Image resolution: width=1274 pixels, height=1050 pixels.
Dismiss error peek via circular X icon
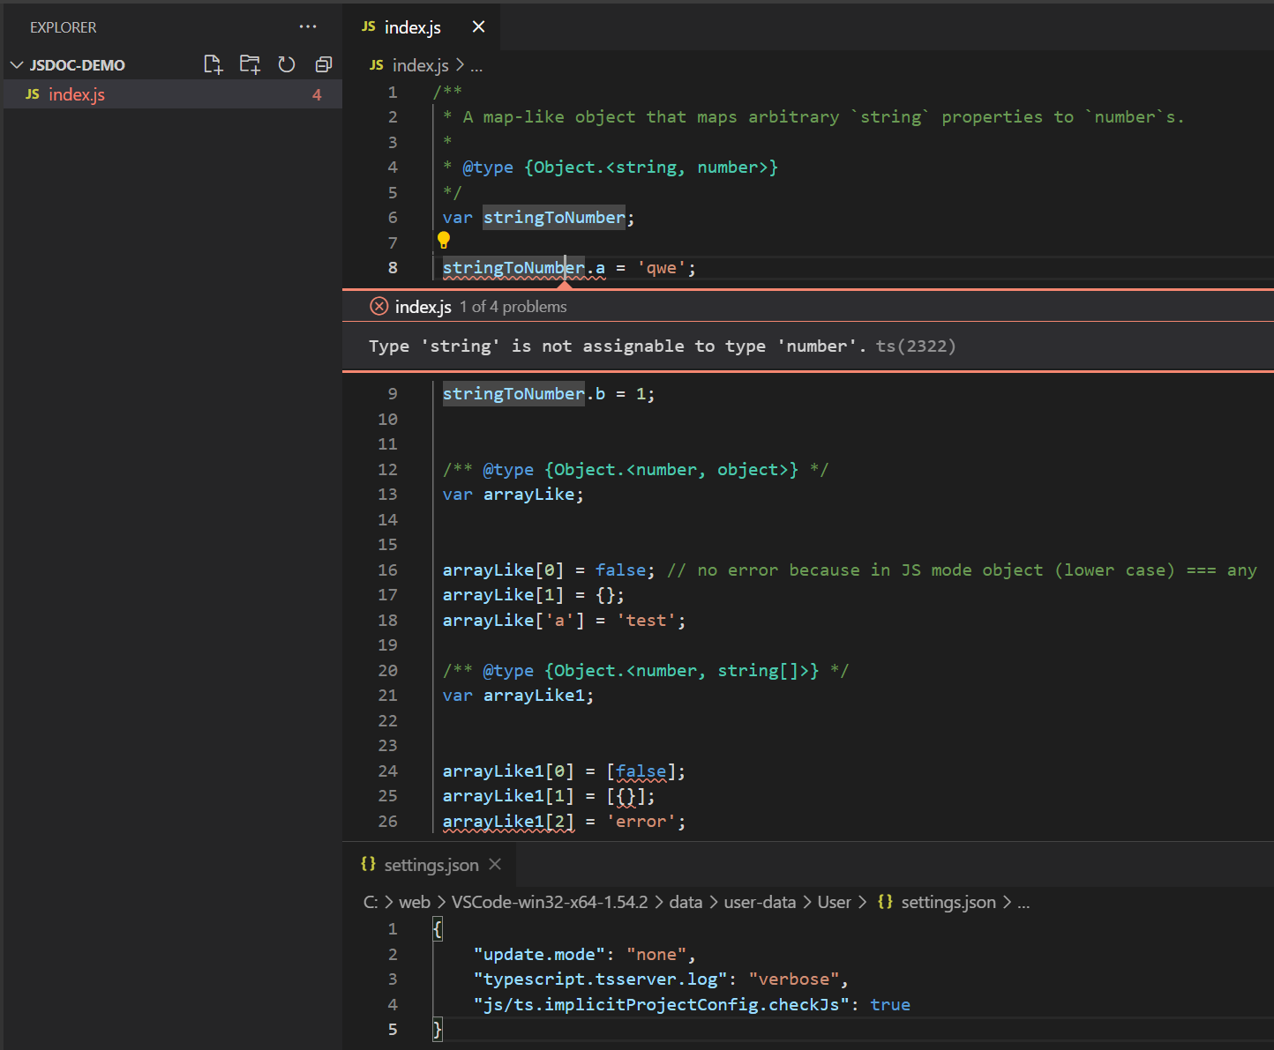click(378, 306)
